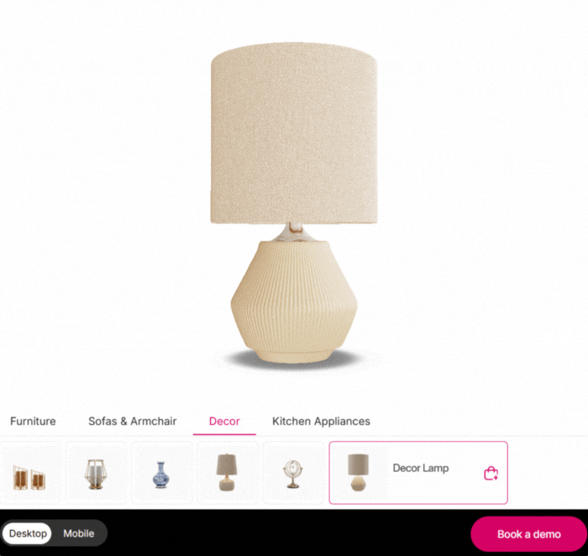
Task: Open the Furniture category tab
Action: point(33,421)
